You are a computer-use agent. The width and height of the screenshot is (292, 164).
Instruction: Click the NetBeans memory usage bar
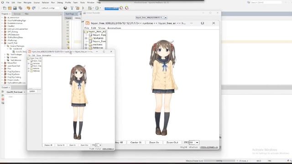pyautogui.click(x=111, y=8)
